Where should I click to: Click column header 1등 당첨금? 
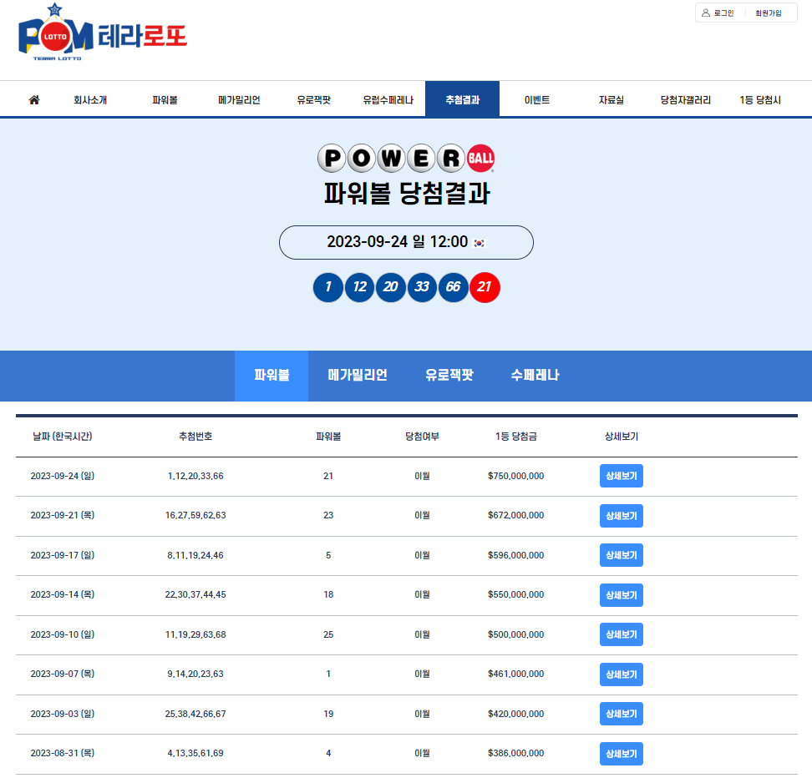(x=515, y=437)
